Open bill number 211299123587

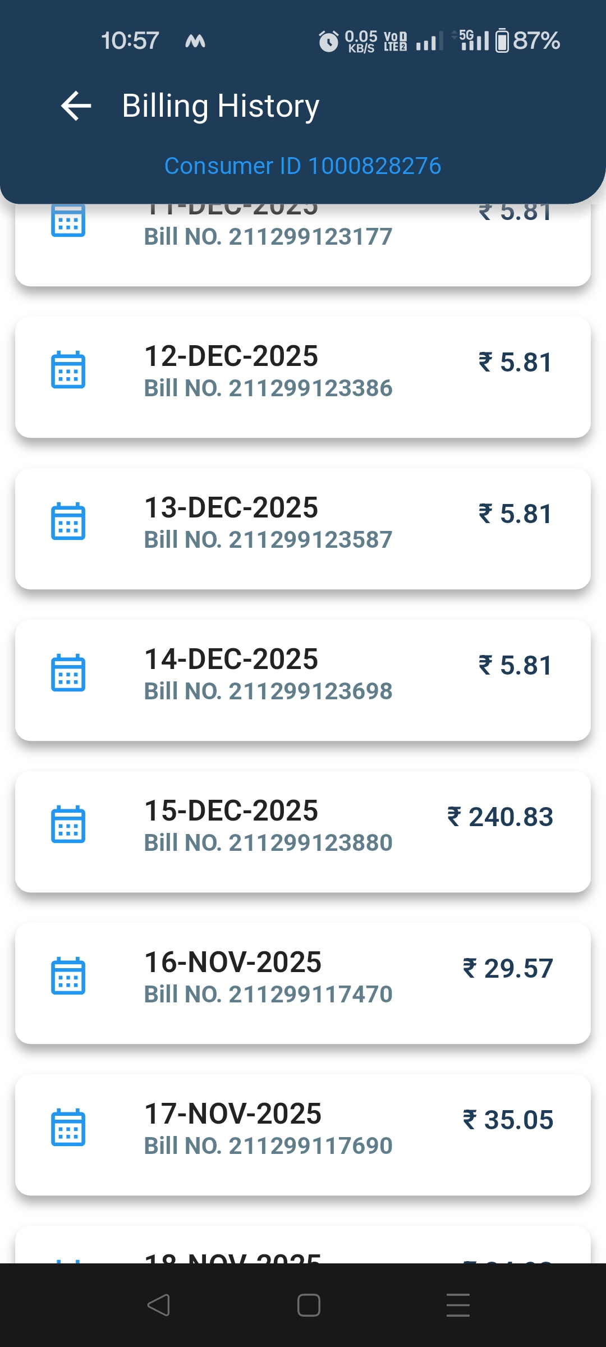(x=268, y=540)
